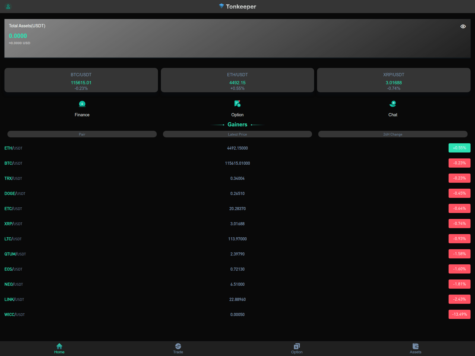475x356 pixels.
Task: Click the Gainers section title
Action: (x=237, y=124)
